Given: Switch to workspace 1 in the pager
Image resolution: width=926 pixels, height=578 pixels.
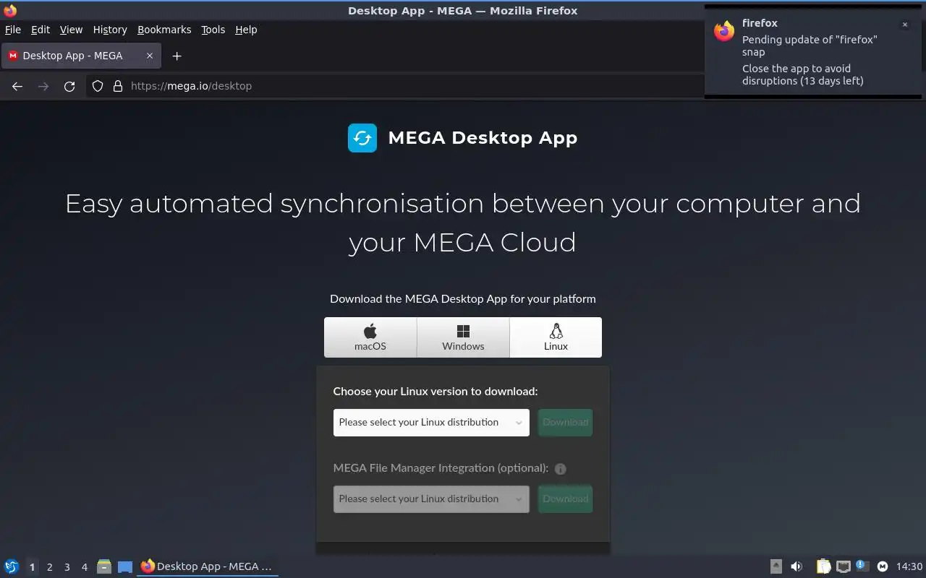Looking at the screenshot, I should click(32, 567).
